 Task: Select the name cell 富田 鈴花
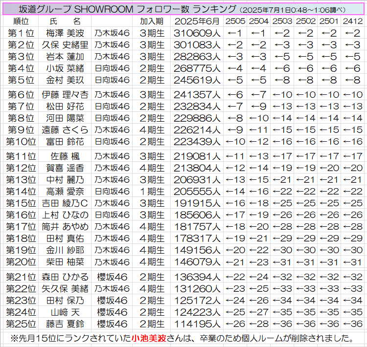tap(65, 141)
